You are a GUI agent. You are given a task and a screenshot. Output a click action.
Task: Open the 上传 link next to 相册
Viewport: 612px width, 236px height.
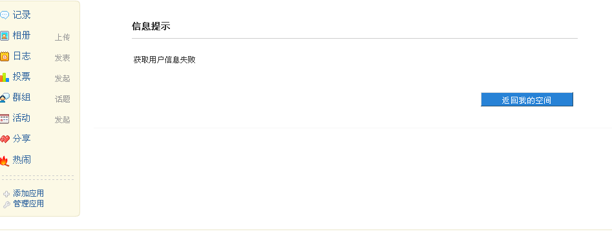tap(63, 37)
